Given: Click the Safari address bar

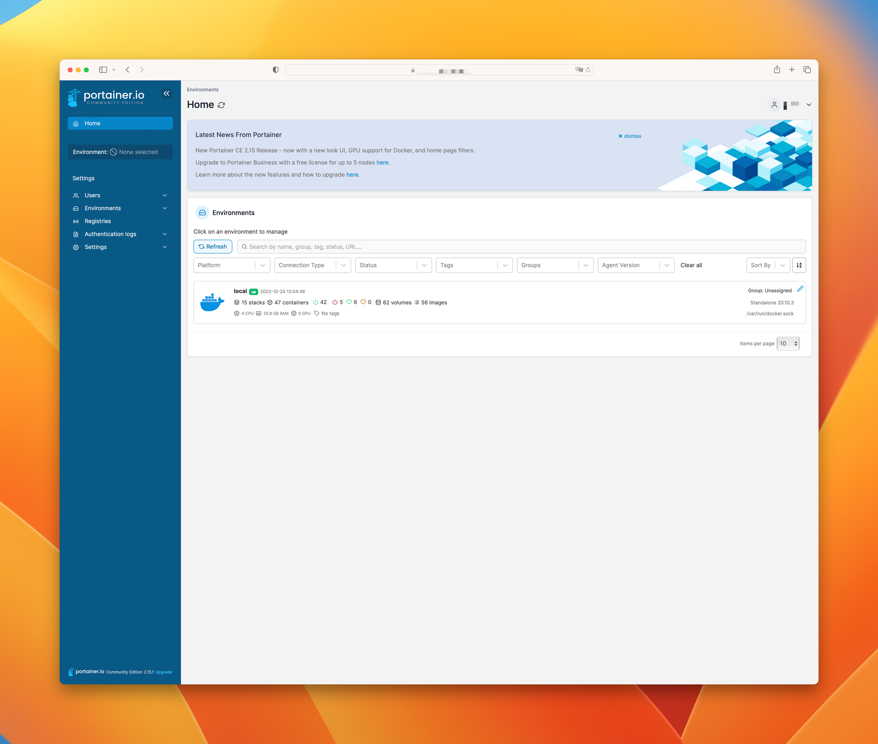Looking at the screenshot, I should click(439, 70).
